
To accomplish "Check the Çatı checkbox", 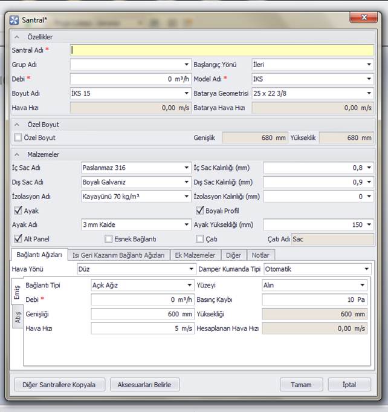I will tap(200, 239).
